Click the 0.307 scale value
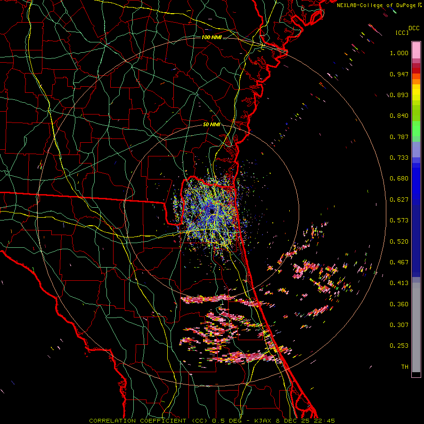Image resolution: width=424 pixels, height=424 pixels. tap(399, 325)
